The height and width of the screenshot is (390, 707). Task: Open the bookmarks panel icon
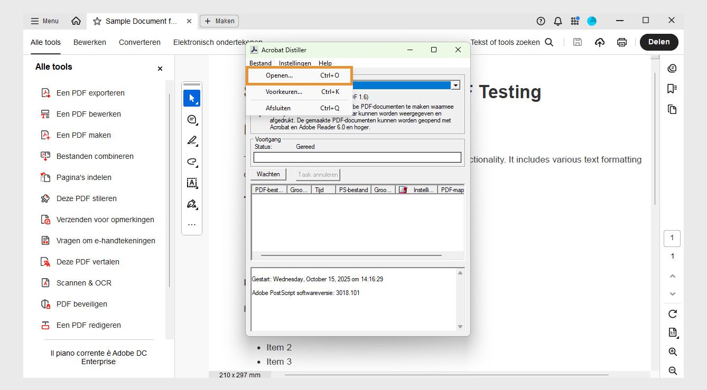[672, 89]
